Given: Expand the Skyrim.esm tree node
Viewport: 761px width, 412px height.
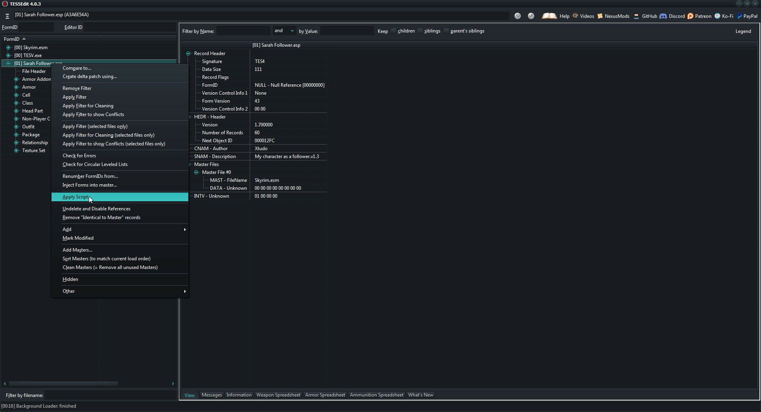Looking at the screenshot, I should pyautogui.click(x=8, y=48).
